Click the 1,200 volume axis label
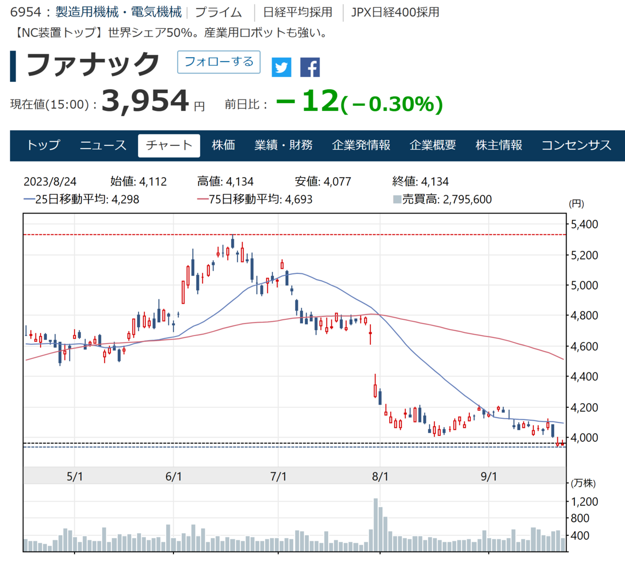The width and height of the screenshot is (625, 562). (584, 502)
